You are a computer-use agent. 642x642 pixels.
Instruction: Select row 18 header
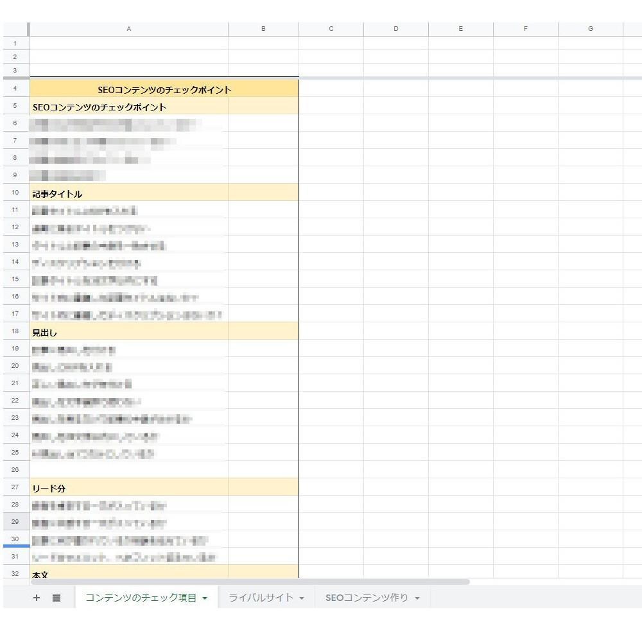coord(15,331)
